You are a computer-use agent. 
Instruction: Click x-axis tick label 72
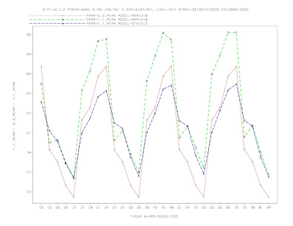pos(236,208)
